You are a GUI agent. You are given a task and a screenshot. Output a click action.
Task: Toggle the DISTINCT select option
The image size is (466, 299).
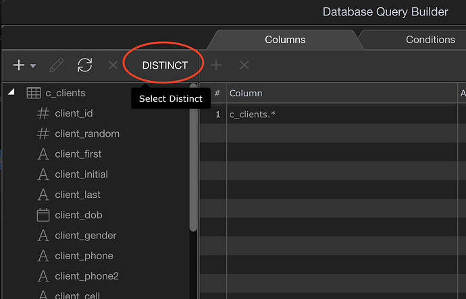pos(165,65)
